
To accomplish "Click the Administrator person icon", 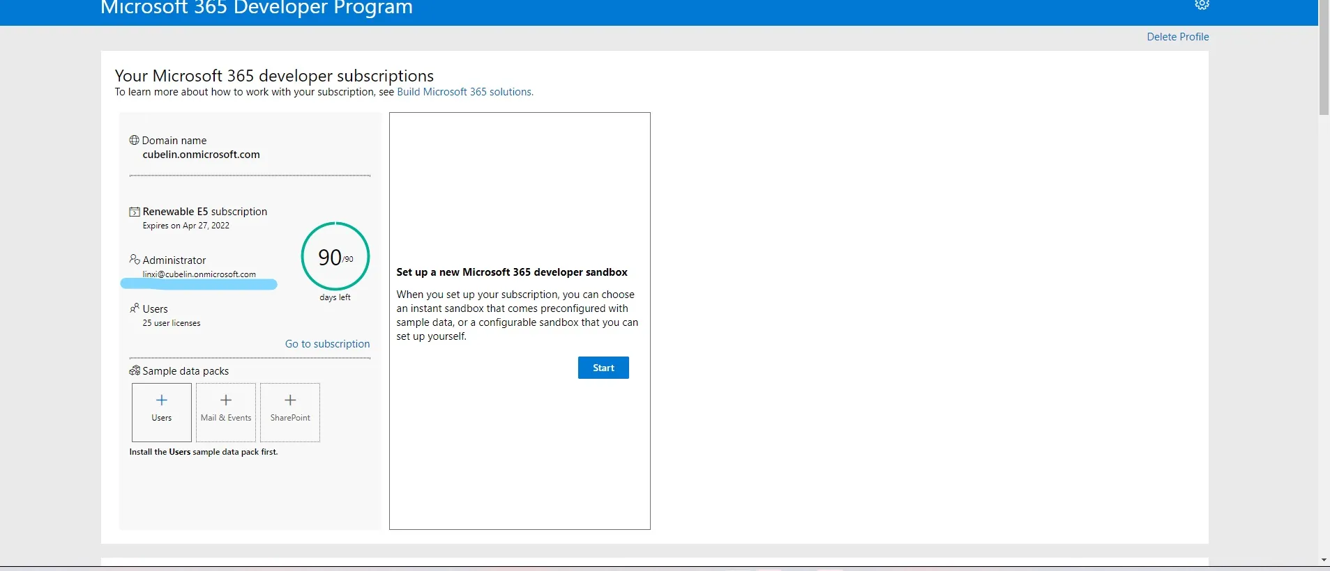I will tap(135, 260).
